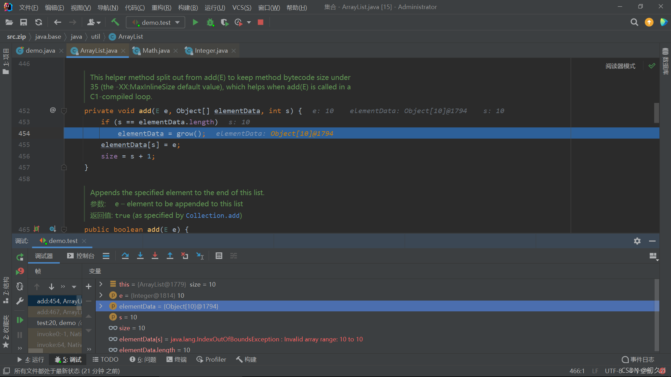Viewport: 671px width, 377px height.
Task: Open Profiler tool window
Action: click(211, 360)
